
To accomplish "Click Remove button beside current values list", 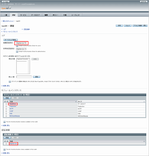I will click(35, 59).
